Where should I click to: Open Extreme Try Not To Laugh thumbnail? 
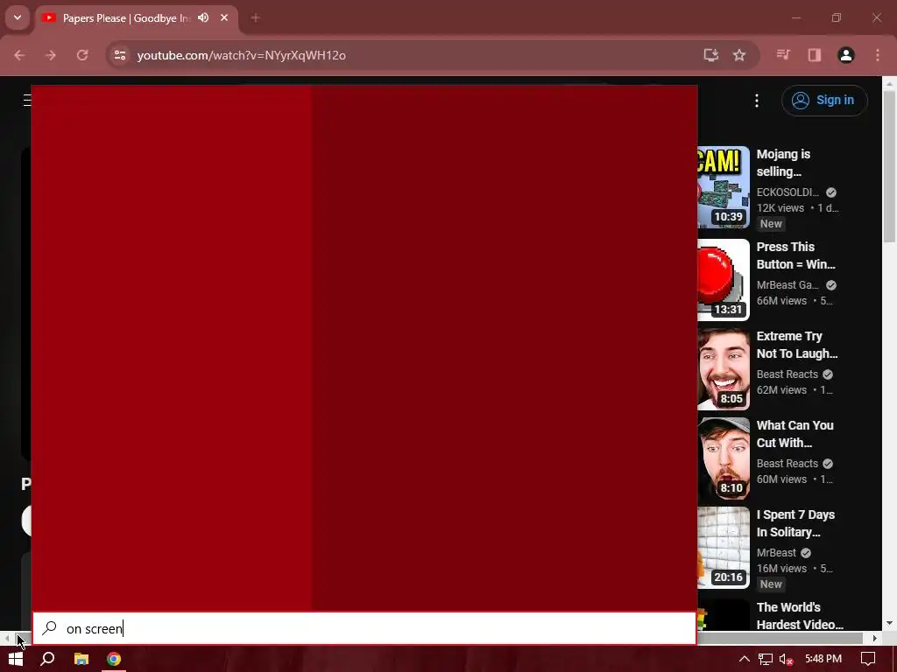coord(723,369)
